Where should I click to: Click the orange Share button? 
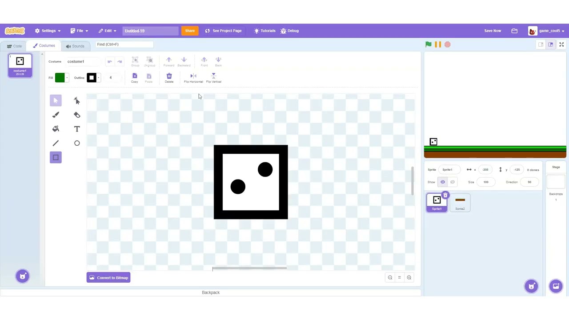(190, 31)
